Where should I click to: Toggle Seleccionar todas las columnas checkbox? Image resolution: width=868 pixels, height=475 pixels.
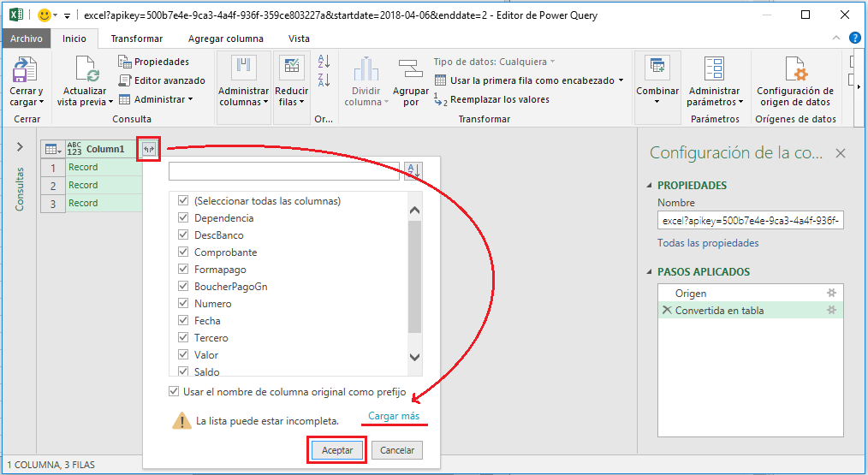click(x=183, y=201)
